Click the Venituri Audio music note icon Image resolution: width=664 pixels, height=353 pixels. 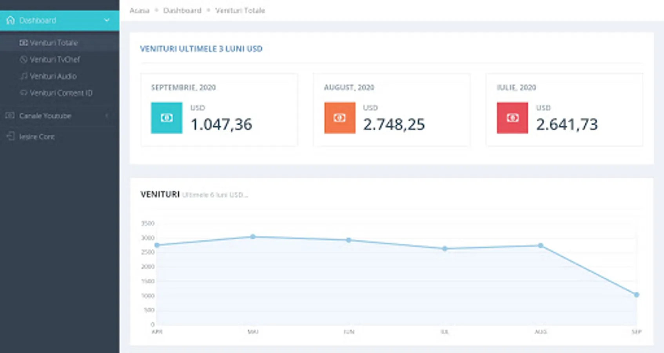24,76
